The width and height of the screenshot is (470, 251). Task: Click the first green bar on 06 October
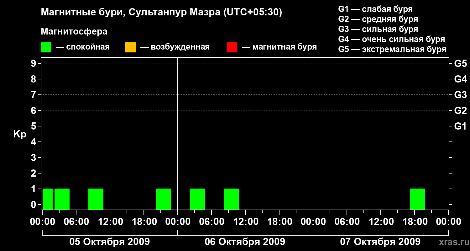(x=197, y=199)
